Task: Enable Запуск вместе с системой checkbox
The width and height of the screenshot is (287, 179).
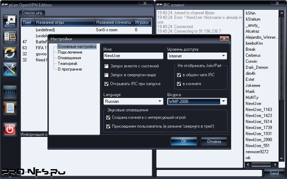Action: 106,66
